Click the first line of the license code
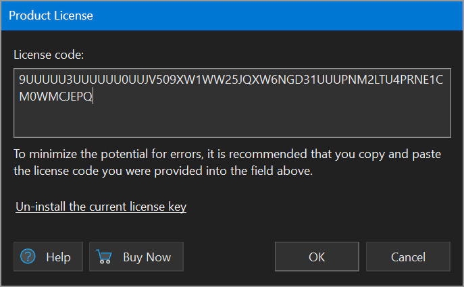This screenshot has width=464, height=287. 231,81
